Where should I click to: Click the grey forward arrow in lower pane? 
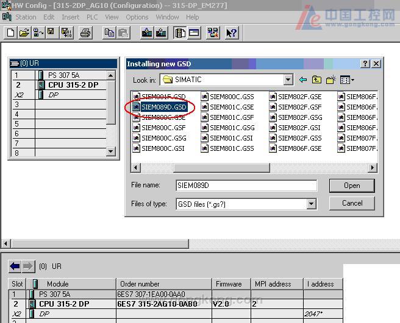click(x=28, y=266)
